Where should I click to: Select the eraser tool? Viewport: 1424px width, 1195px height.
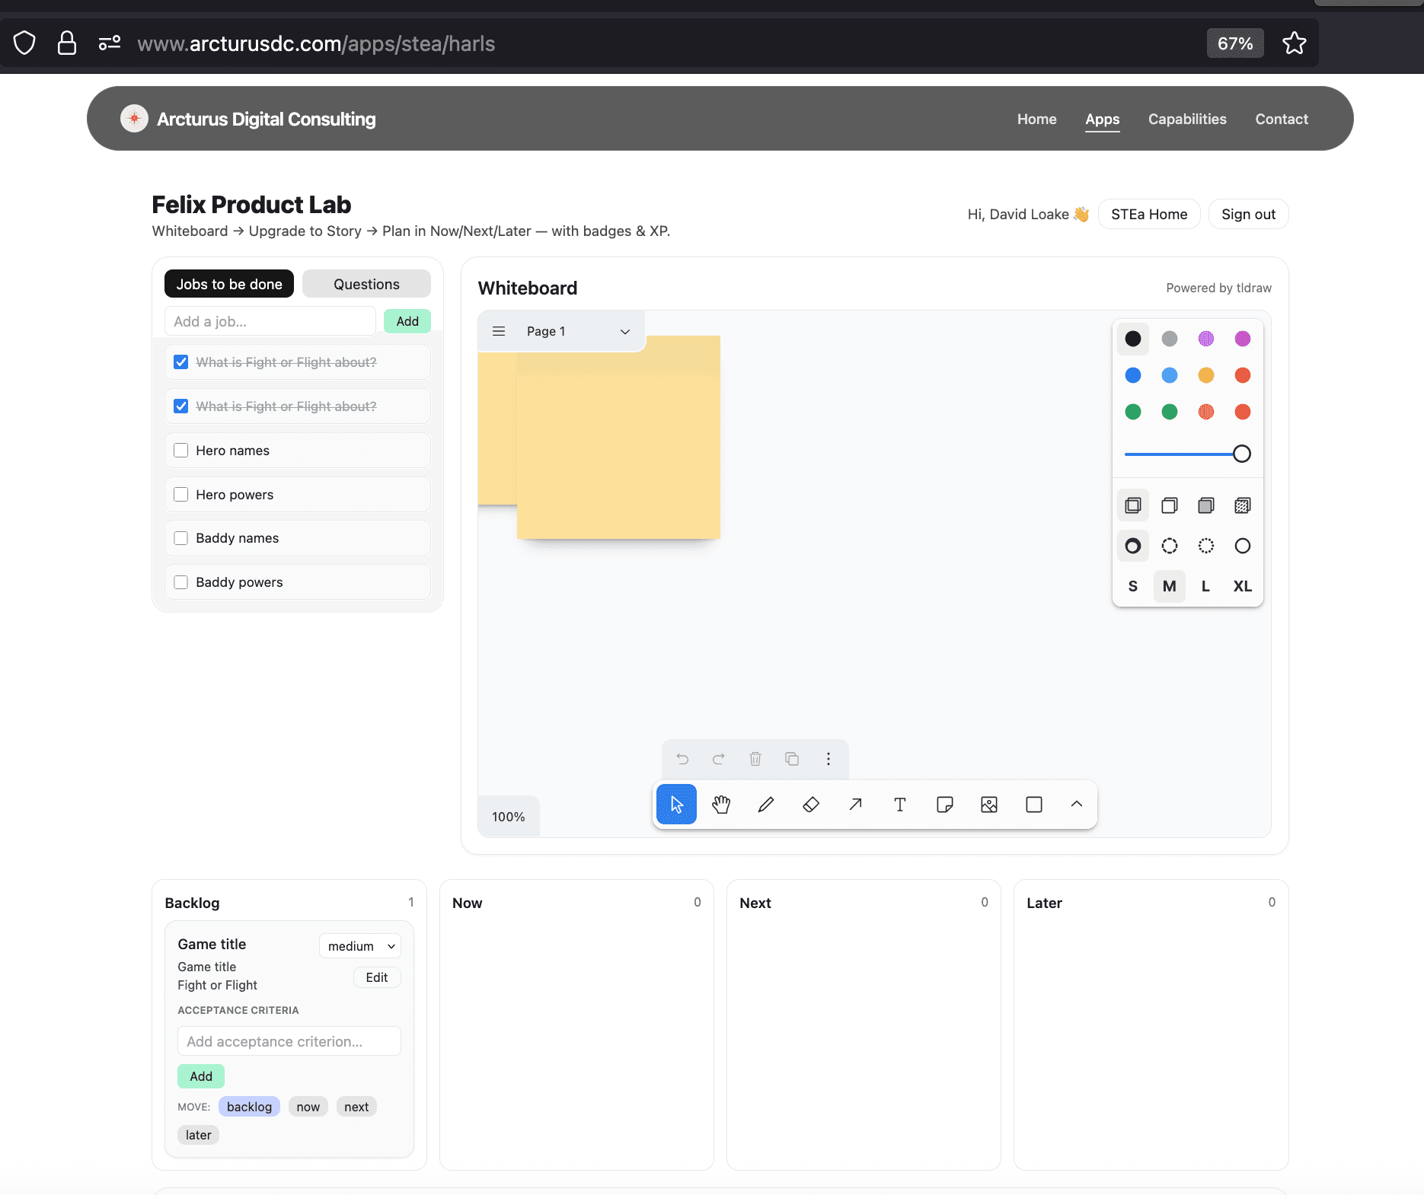810,805
